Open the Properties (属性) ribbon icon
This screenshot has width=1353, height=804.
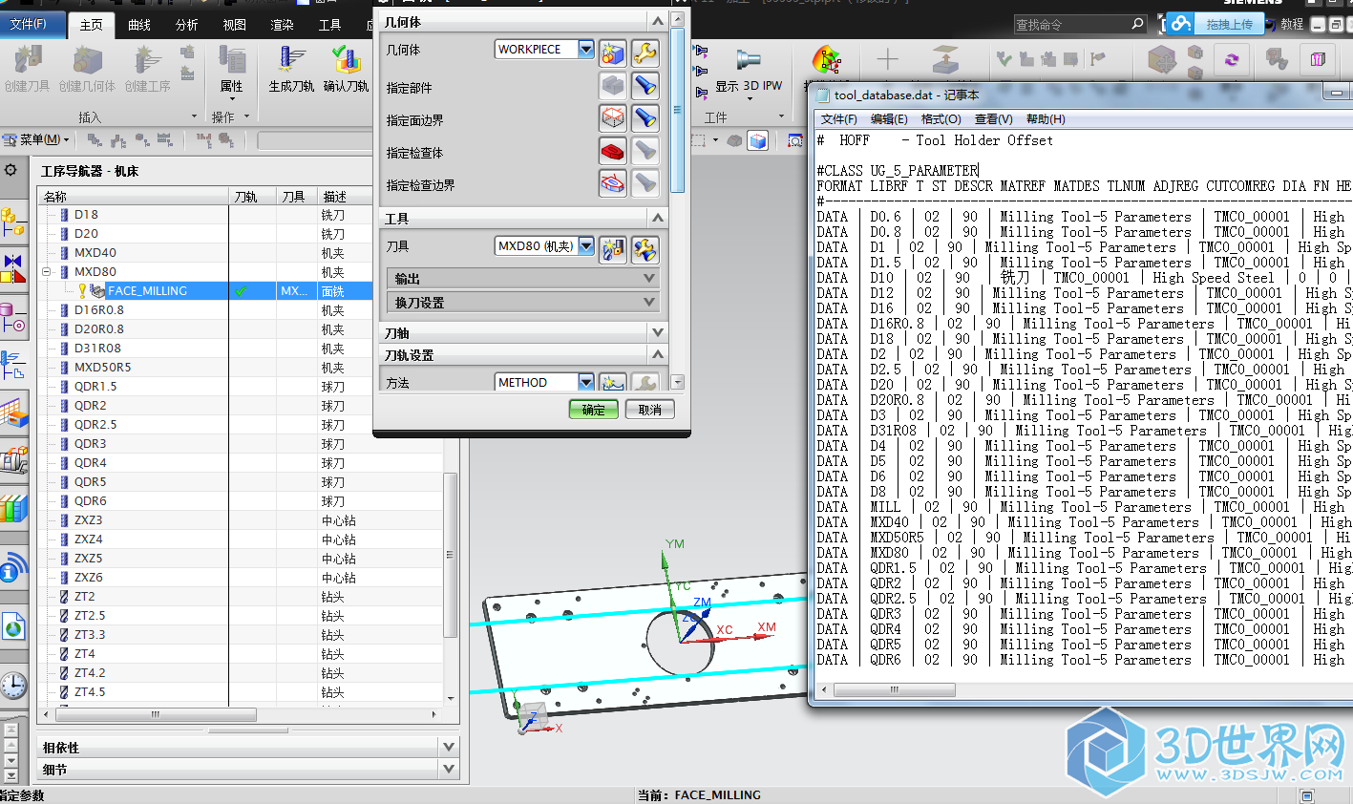point(232,61)
